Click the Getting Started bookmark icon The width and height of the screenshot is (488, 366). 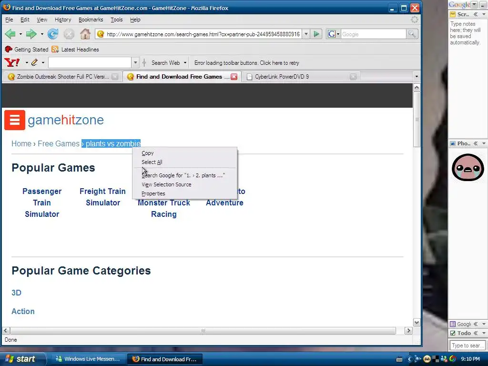click(x=9, y=50)
